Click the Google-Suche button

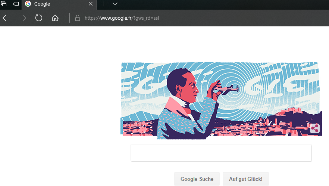click(x=197, y=179)
